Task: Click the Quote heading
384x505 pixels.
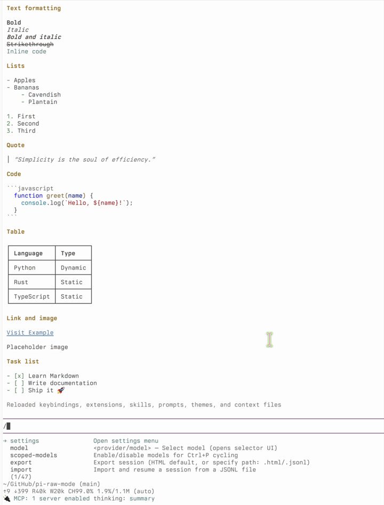Action: click(x=15, y=145)
